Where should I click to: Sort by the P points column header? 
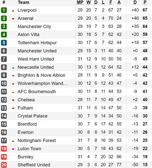point(145,3)
